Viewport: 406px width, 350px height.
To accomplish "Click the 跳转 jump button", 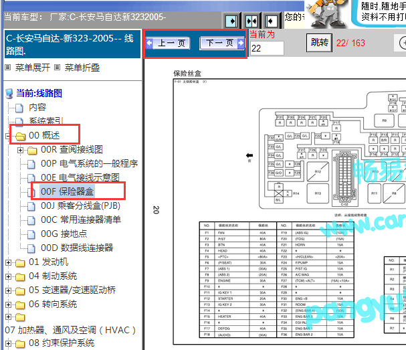I will click(x=319, y=42).
